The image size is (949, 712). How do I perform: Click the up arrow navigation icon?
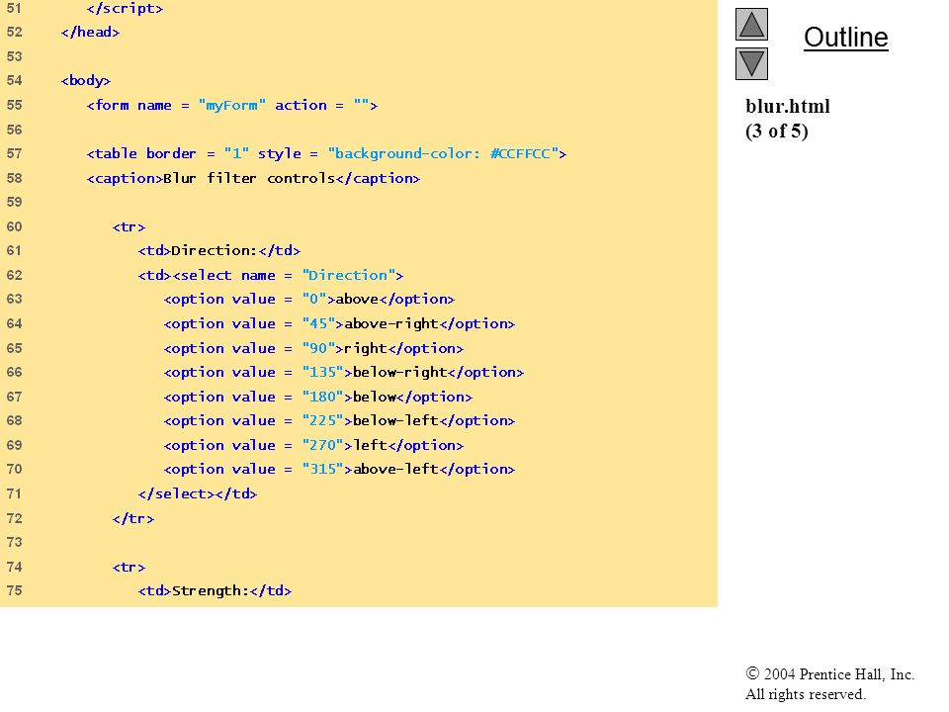[x=751, y=24]
